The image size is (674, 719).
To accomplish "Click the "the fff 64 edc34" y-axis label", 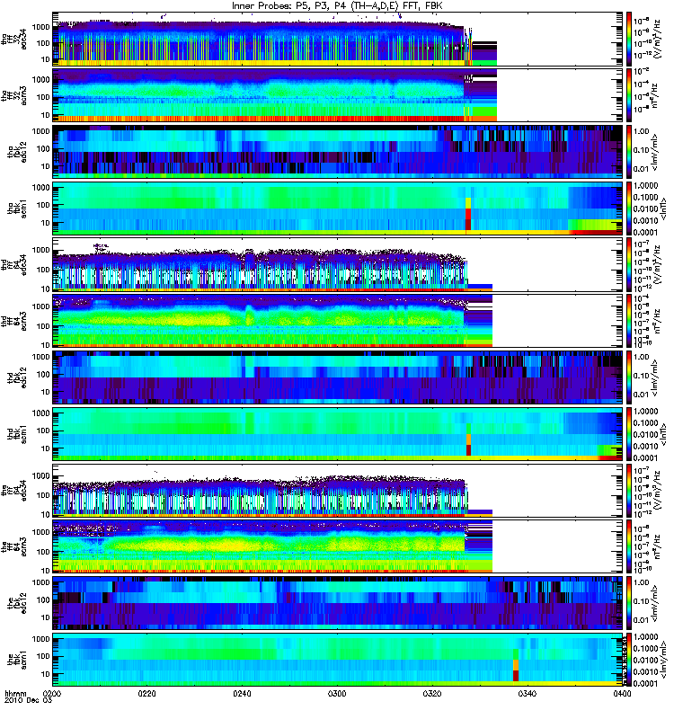I will point(14,491).
